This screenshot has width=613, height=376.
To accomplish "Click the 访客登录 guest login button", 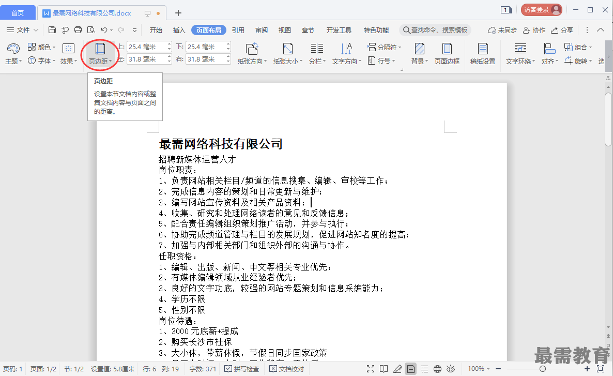I will click(x=542, y=10).
